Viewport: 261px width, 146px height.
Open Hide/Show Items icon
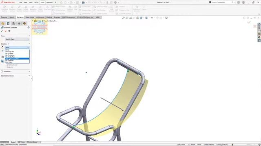tap(152, 18)
